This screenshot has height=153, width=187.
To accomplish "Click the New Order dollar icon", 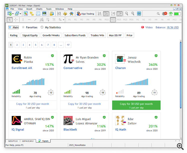I will click(52, 14).
